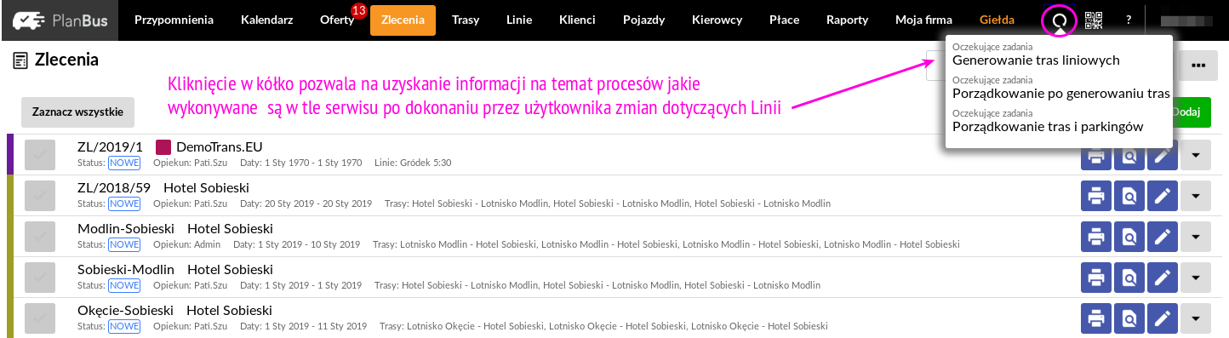Click Zaznacz wszystkie button
Viewport: 1229px width, 338px height.
tap(78, 112)
